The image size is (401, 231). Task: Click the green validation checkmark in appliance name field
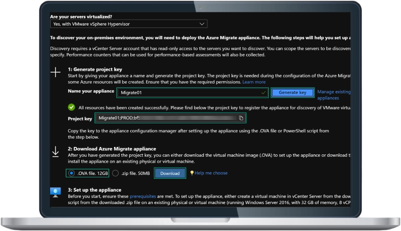pos(263,92)
